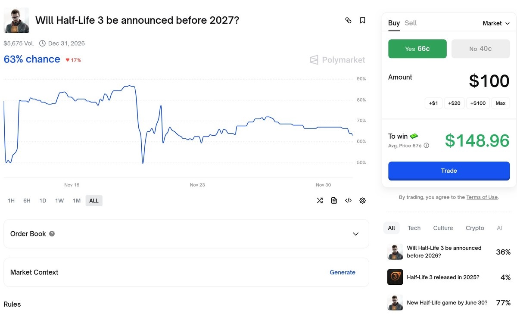Open the document icon below the chart
517x314 pixels.
pyautogui.click(x=334, y=200)
